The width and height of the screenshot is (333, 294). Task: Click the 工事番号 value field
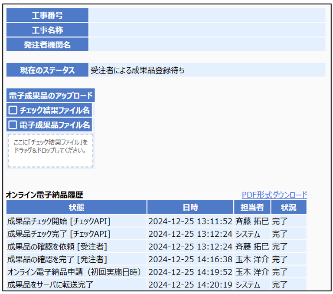click(x=207, y=15)
